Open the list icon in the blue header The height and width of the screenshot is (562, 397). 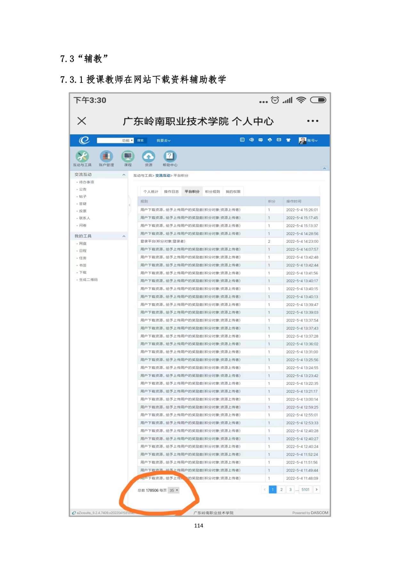click(x=242, y=140)
